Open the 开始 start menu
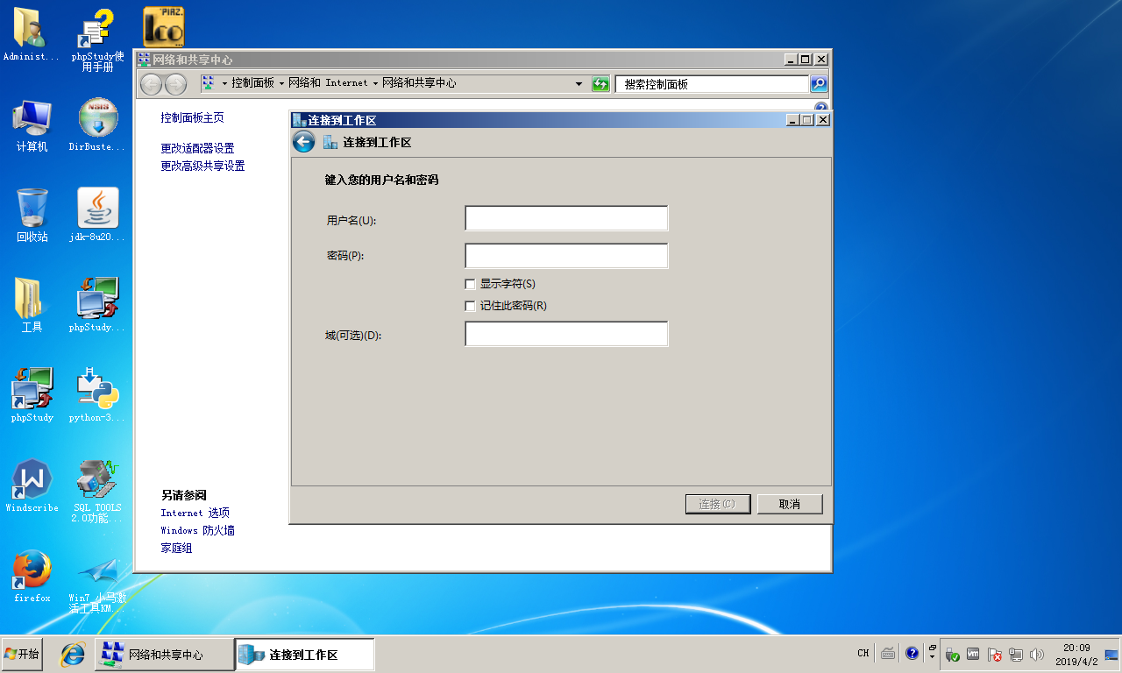 coord(22,654)
